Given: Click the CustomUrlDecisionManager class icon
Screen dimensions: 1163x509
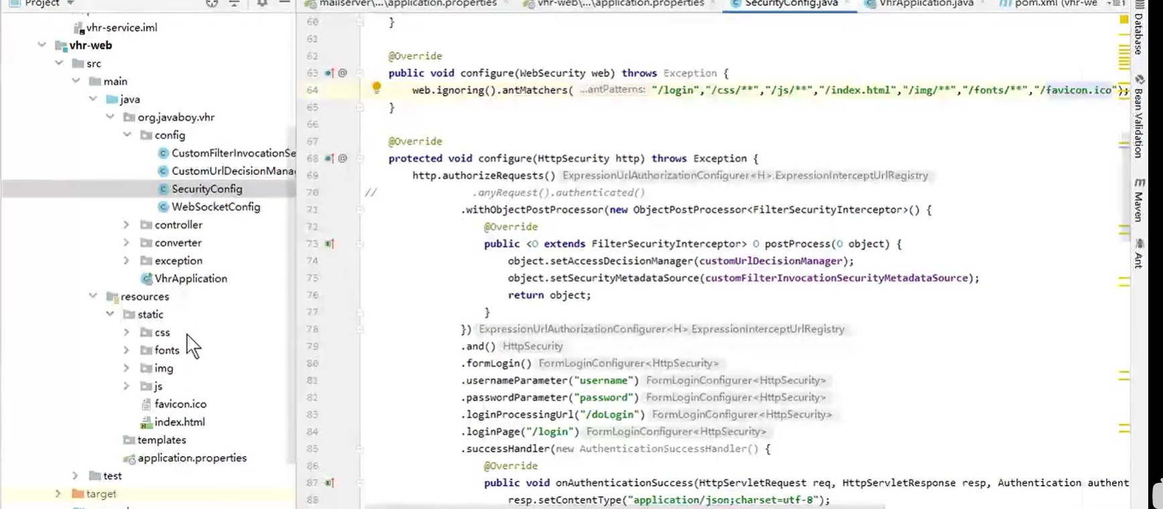Looking at the screenshot, I should 163,171.
